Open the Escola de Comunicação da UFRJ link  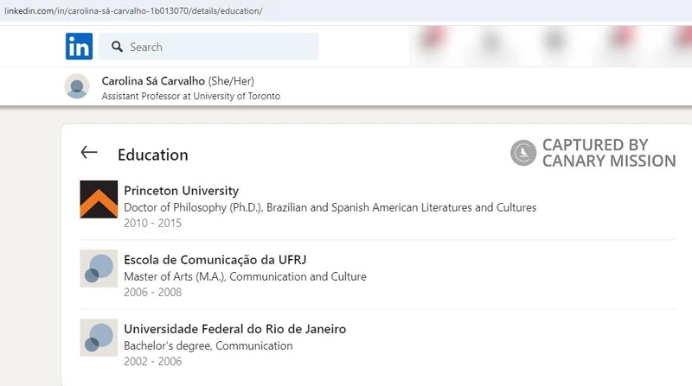tap(215, 260)
